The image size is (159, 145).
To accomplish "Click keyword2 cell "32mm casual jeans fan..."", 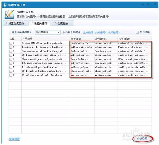I will (133, 59).
